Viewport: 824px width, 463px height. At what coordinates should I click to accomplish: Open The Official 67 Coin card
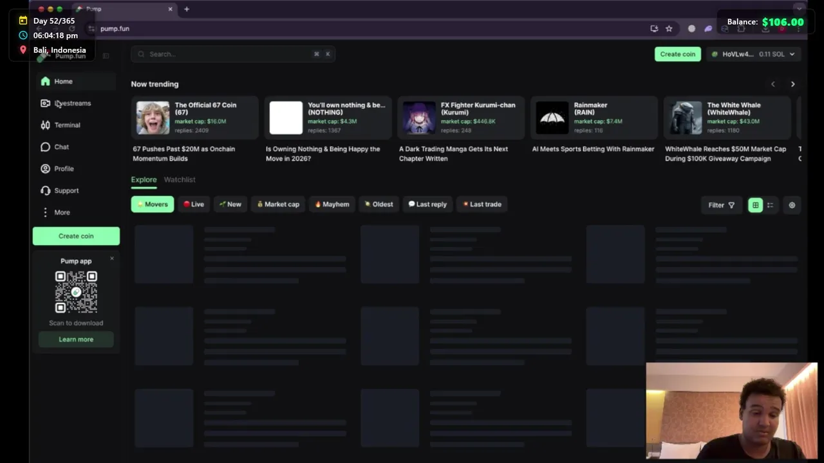(x=194, y=118)
